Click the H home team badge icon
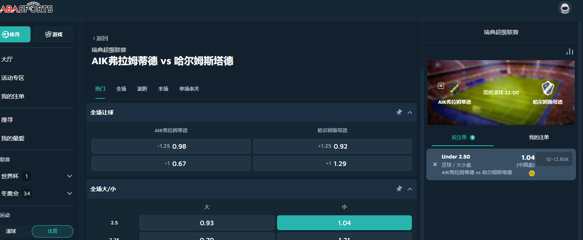 [441, 86]
